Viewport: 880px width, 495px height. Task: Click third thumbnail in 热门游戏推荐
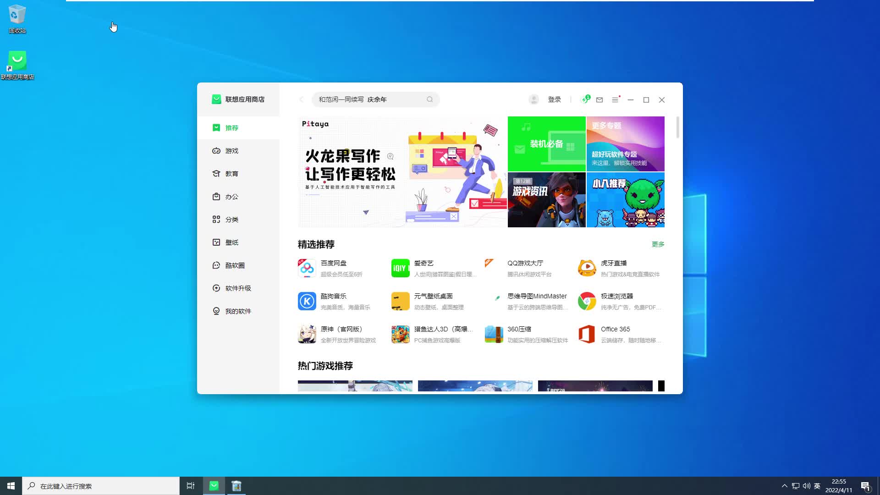pos(595,386)
